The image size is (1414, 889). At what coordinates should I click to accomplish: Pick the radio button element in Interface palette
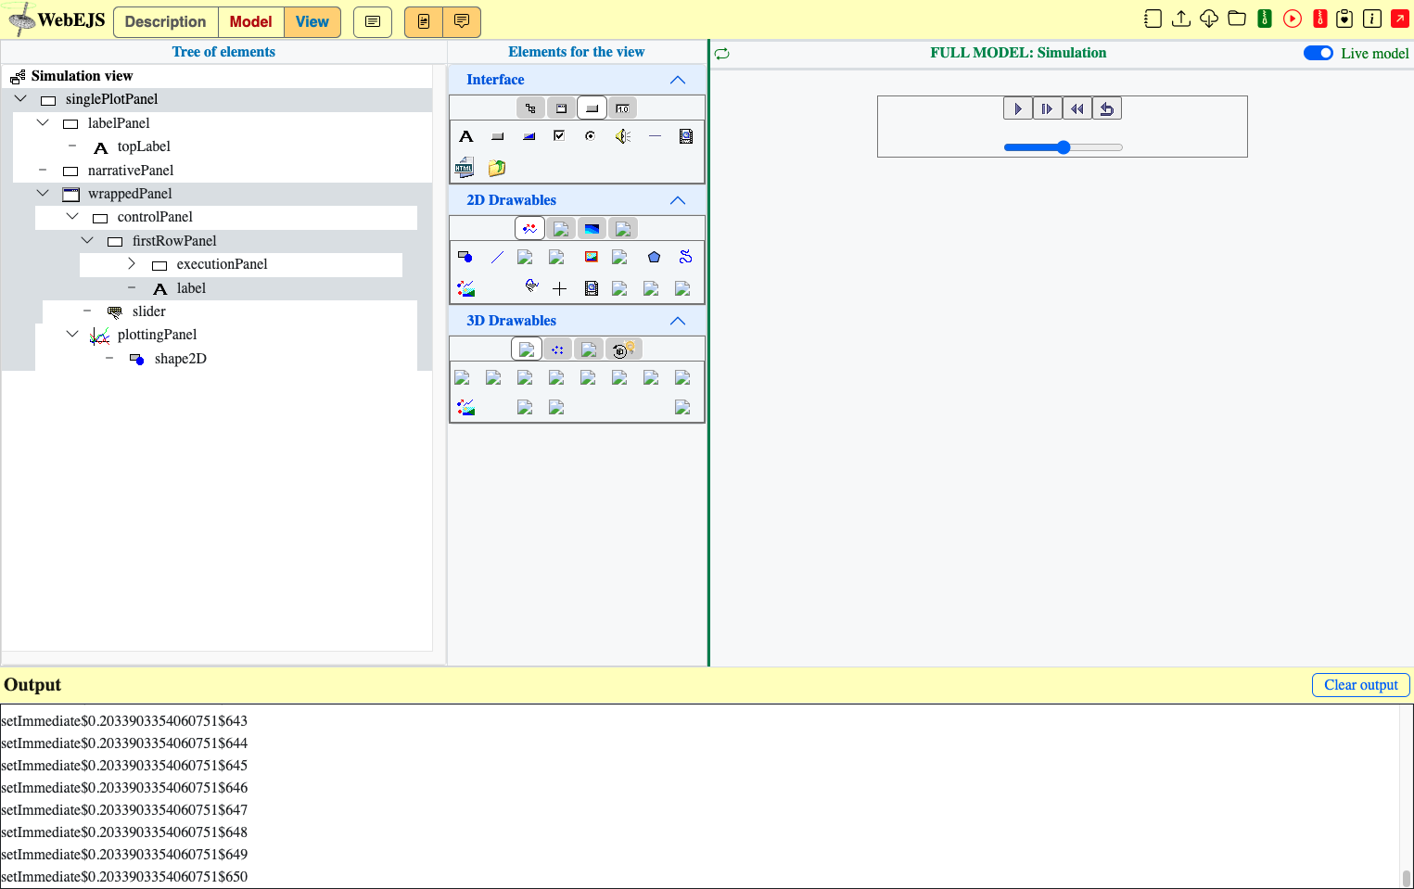coord(591,135)
